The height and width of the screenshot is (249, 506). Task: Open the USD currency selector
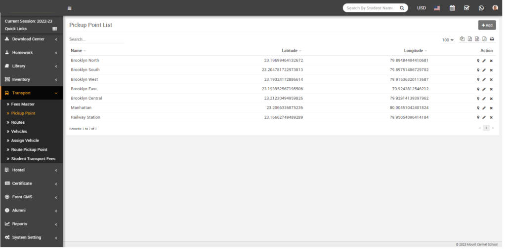[422, 8]
